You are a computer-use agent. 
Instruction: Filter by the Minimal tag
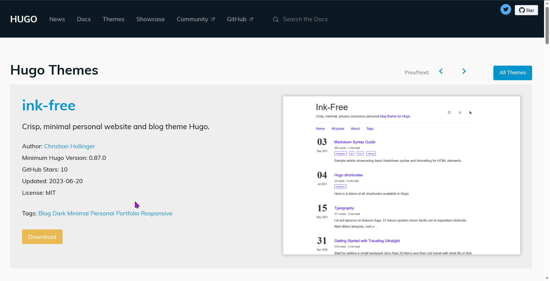click(x=78, y=213)
